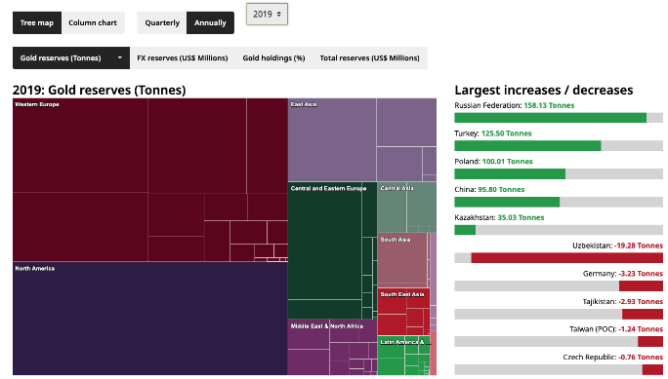Click Tajikistan -2.93 Tonnes label
668x379 pixels.
pos(623,302)
